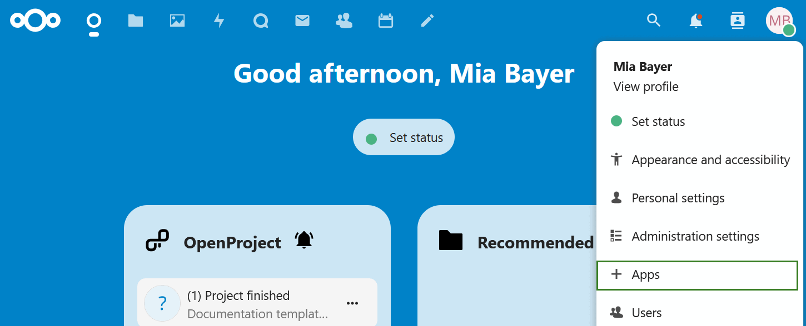Screen dimensions: 806x326
Task: Return to the Dashboard
Action: pyautogui.click(x=93, y=21)
